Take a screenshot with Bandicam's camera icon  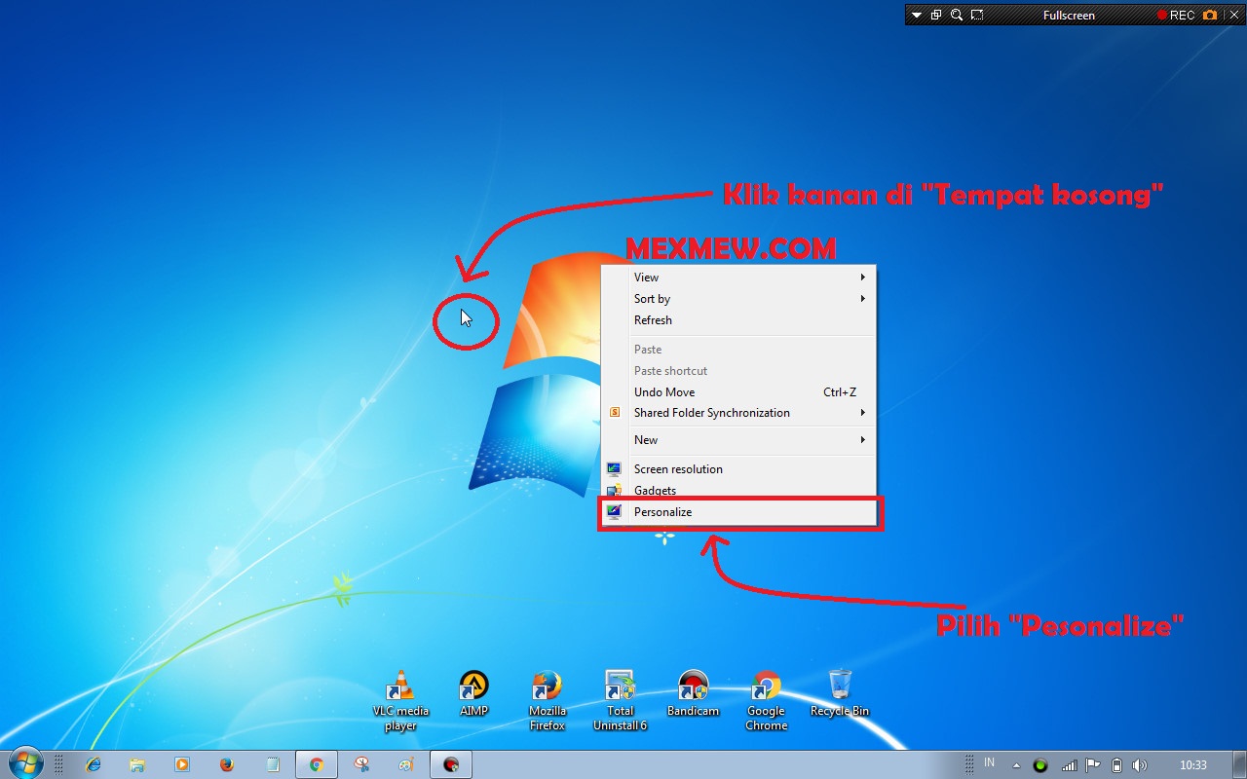click(1208, 15)
